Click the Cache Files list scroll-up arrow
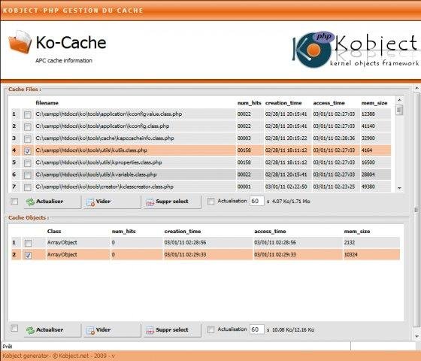Image resolution: width=421 pixels, height=361 pixels. click(x=399, y=100)
